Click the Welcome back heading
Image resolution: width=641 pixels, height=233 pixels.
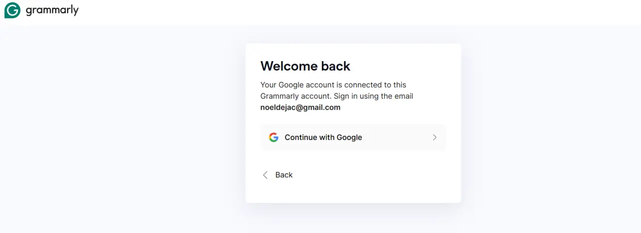click(x=305, y=66)
